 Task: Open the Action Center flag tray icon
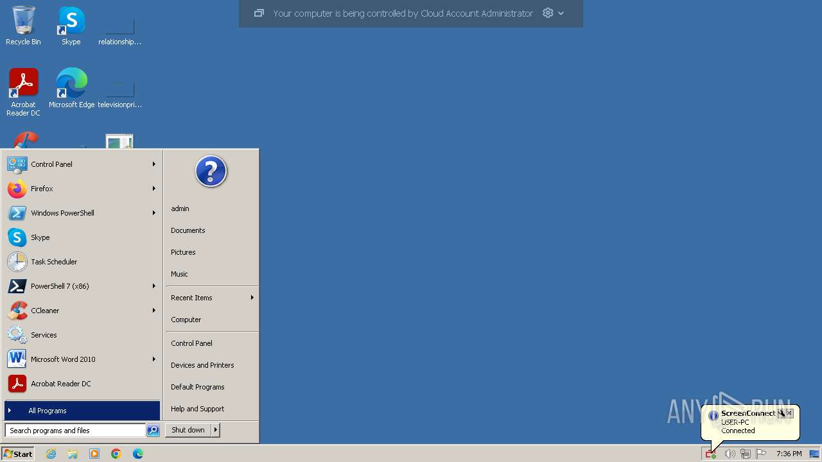coord(761,454)
